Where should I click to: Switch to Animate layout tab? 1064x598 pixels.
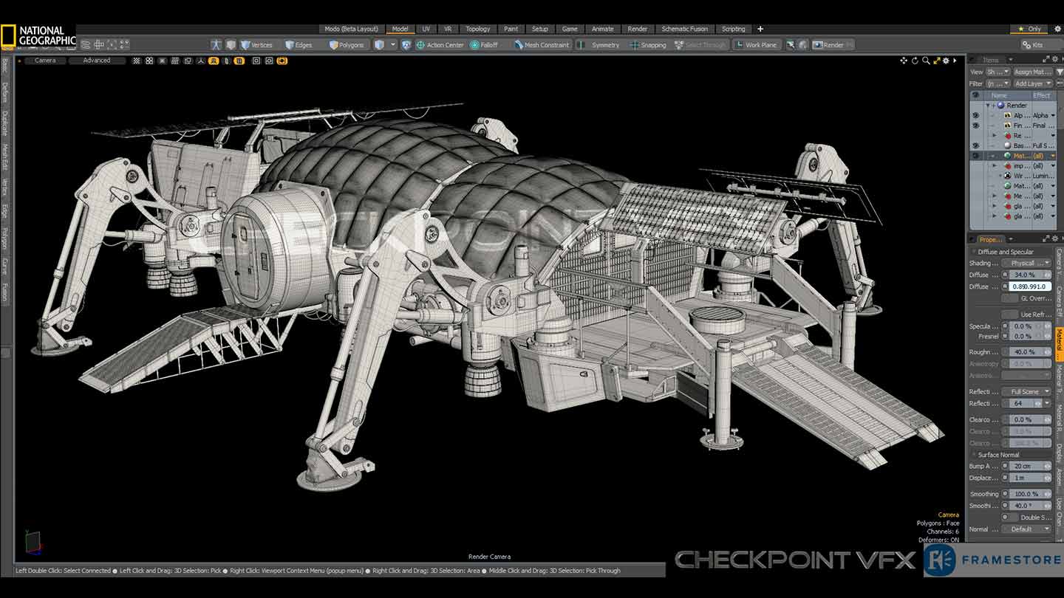[603, 29]
